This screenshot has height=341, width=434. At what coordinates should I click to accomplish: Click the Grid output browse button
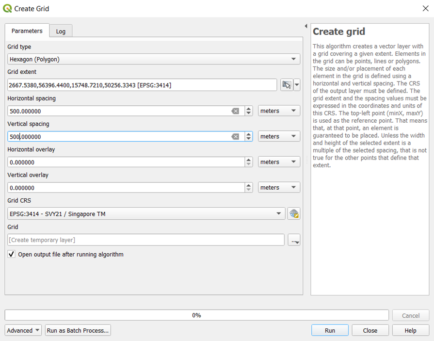click(294, 240)
